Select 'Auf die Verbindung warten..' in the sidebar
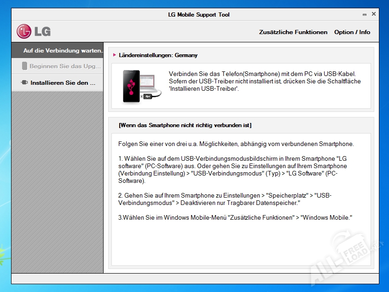Image resolution: width=389 pixels, height=292 pixels. point(63,51)
